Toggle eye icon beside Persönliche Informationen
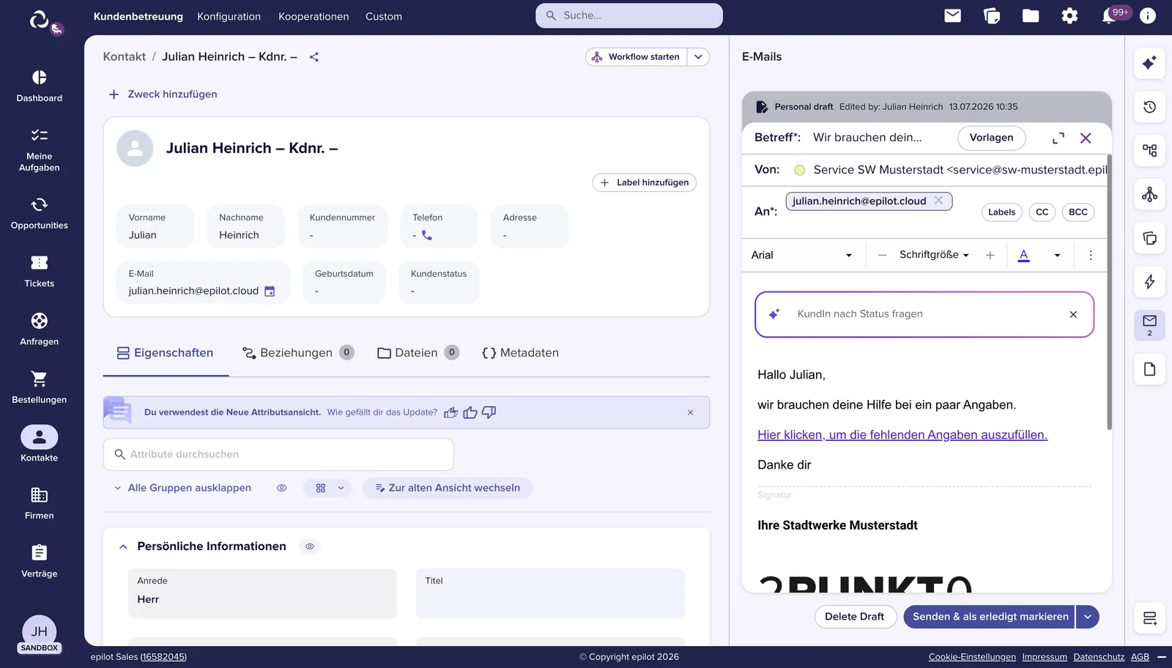Viewport: 1172px width, 668px height. pos(310,546)
